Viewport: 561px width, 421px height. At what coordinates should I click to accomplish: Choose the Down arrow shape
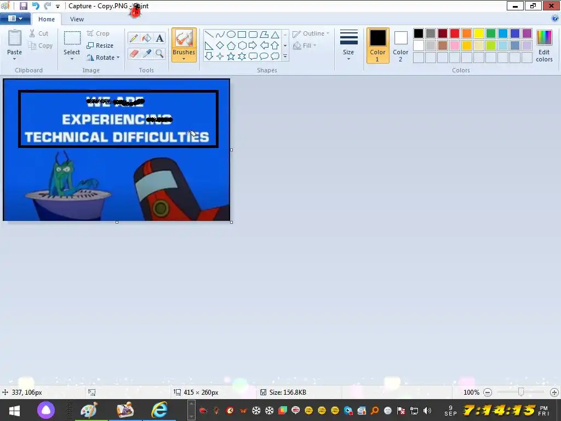(x=209, y=56)
